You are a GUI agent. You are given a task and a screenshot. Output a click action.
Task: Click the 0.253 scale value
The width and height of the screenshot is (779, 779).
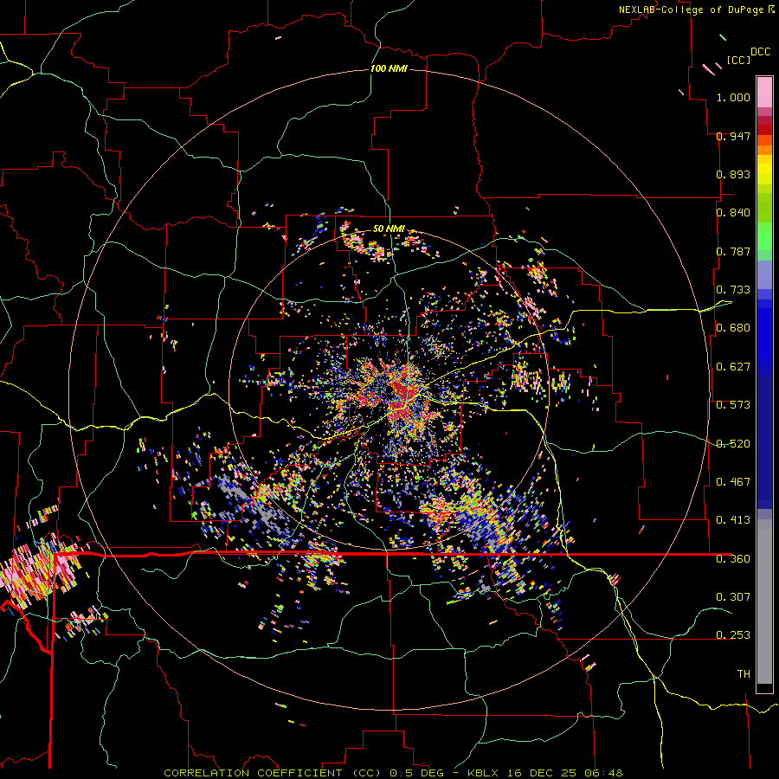coord(733,635)
